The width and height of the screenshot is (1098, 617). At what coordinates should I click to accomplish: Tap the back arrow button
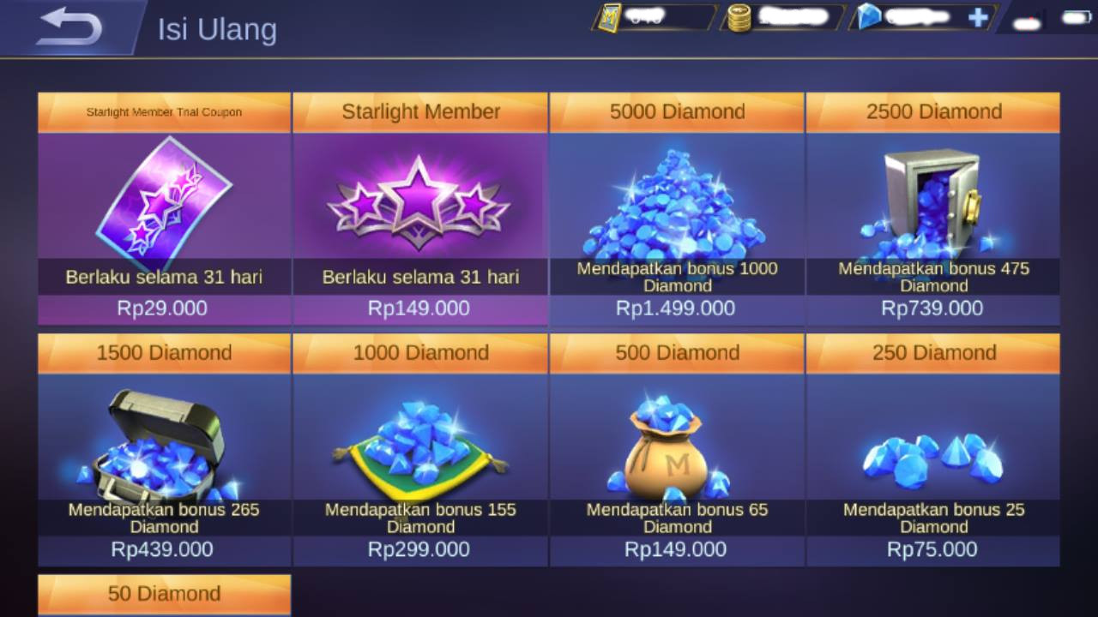[x=69, y=27]
